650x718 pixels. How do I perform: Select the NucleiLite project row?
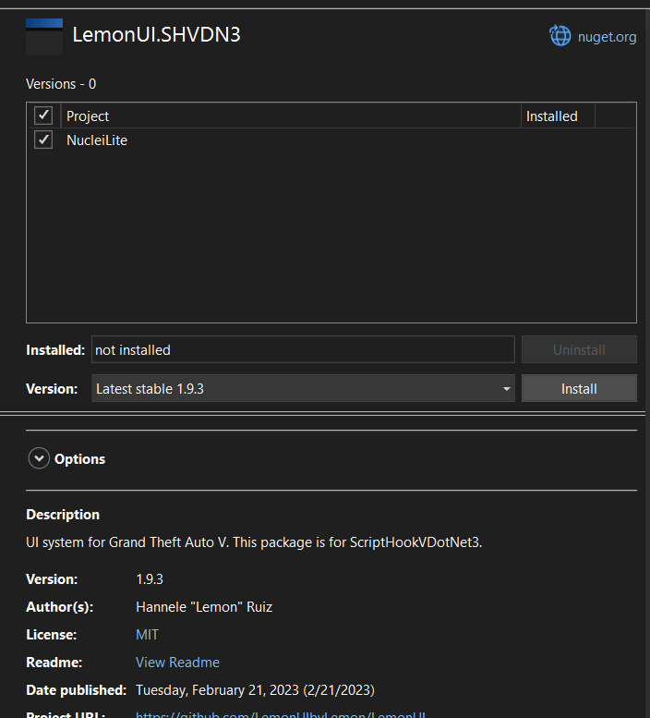tap(331, 140)
